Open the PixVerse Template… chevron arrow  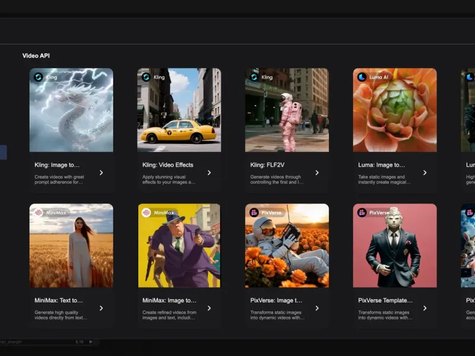tap(425, 308)
